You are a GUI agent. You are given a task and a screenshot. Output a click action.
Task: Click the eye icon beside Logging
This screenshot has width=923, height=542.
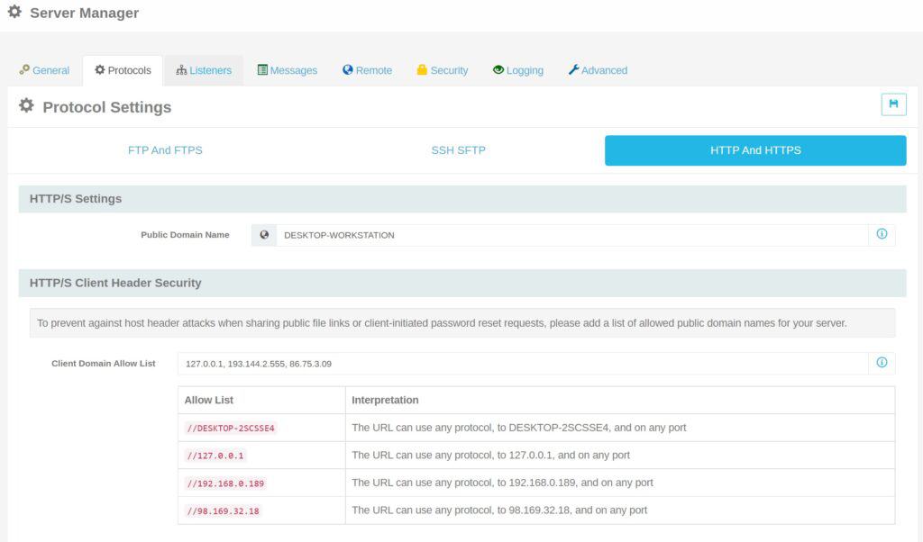click(x=498, y=70)
